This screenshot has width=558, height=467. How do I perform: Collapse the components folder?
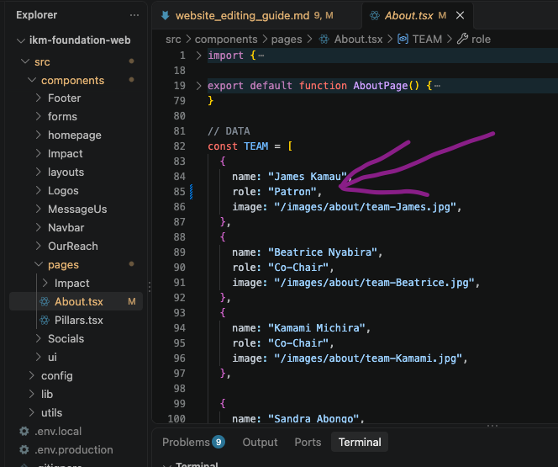click(x=32, y=80)
